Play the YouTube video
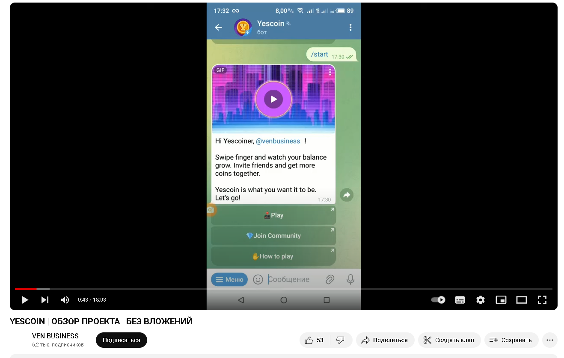Image resolution: width=564 pixels, height=358 pixels. (x=25, y=300)
